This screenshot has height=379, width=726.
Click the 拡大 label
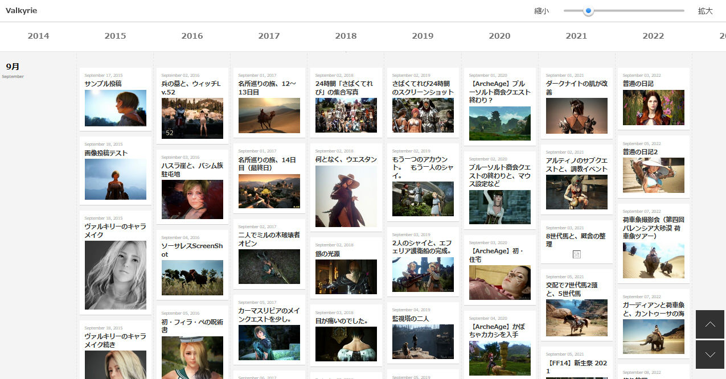706,11
